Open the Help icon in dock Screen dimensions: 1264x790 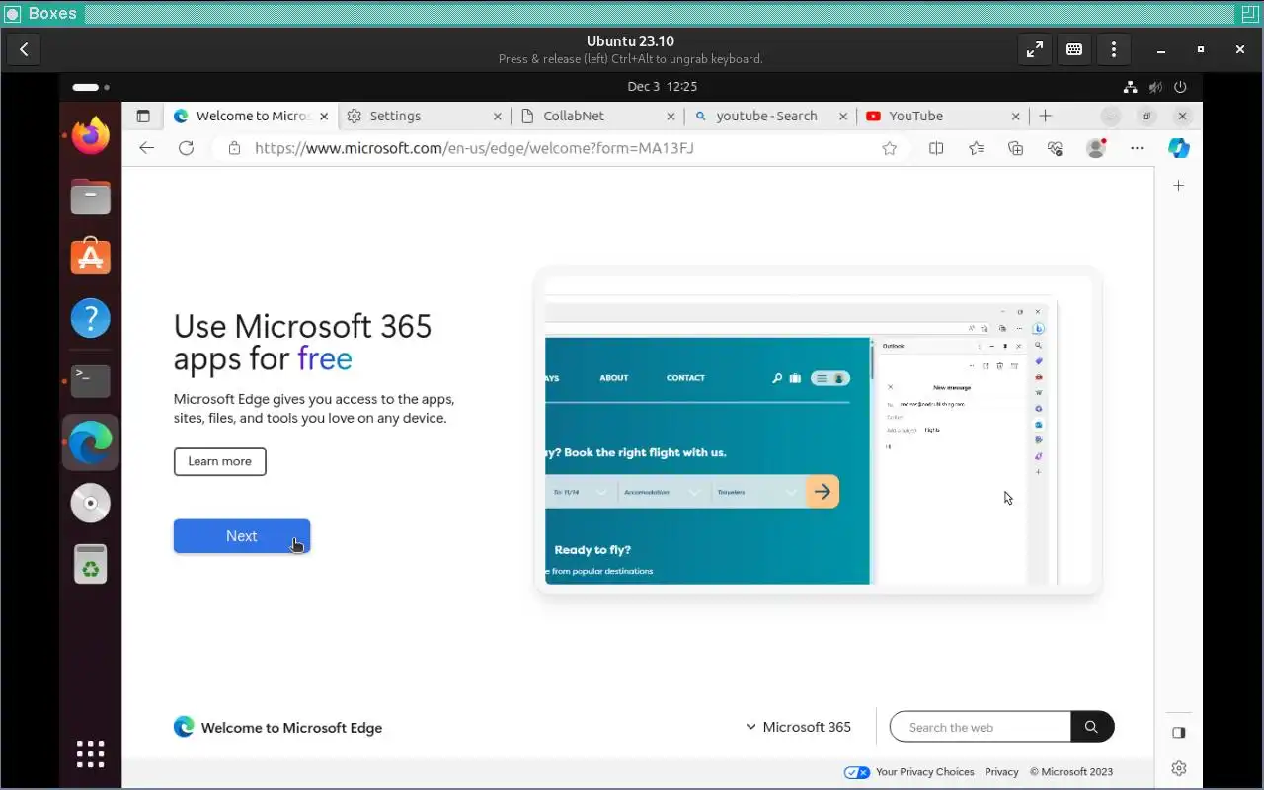90,318
